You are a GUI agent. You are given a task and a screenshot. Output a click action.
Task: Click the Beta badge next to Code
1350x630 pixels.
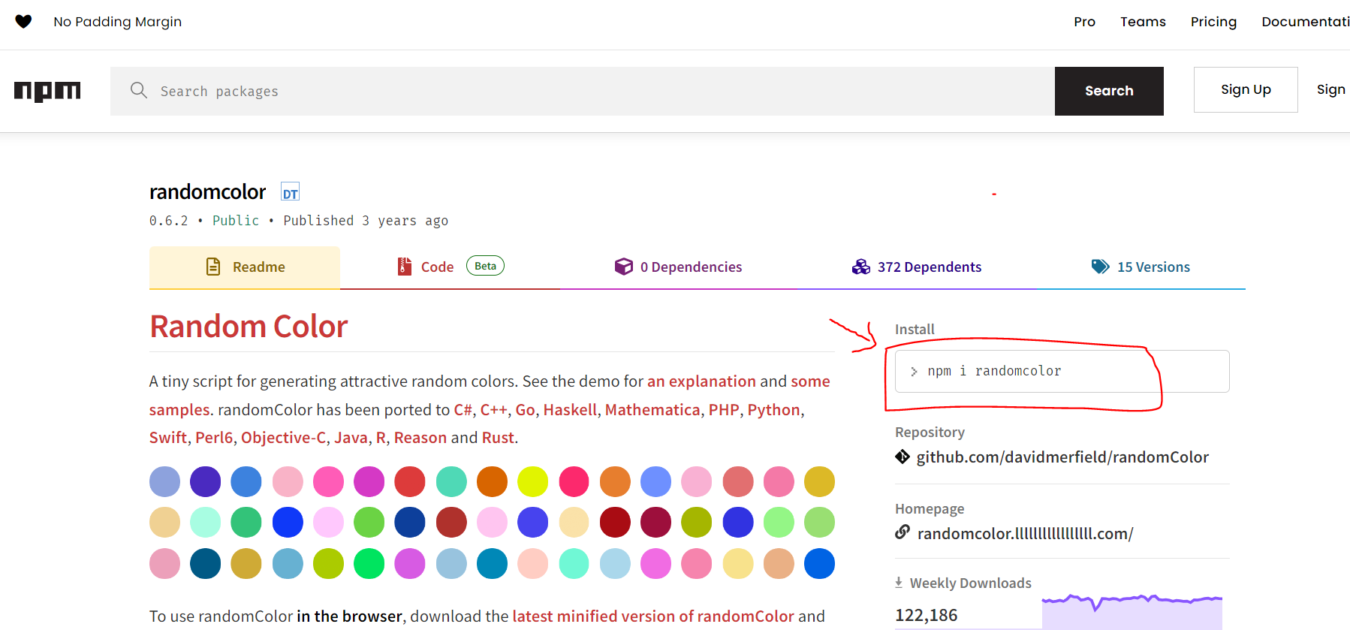pyautogui.click(x=485, y=266)
